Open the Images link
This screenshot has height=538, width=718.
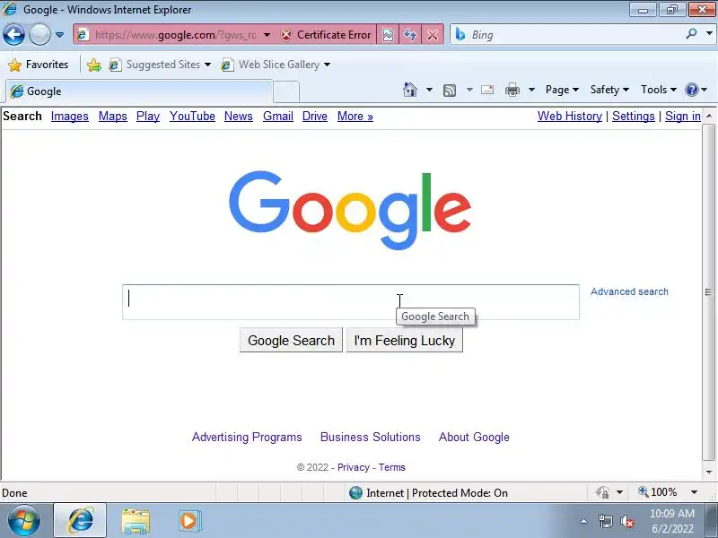click(70, 117)
